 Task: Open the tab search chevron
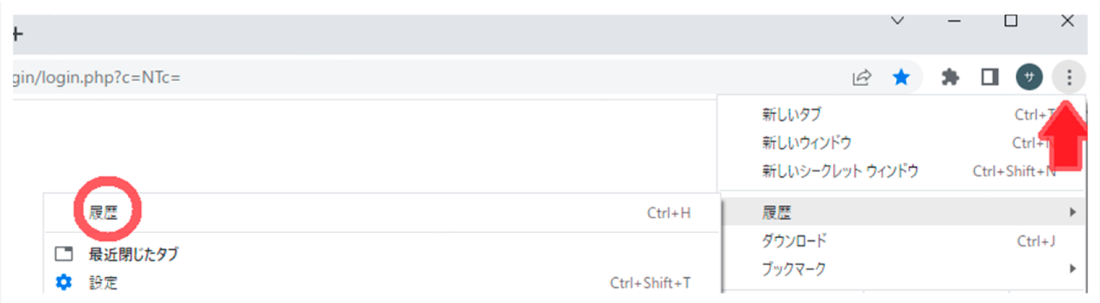click(x=898, y=21)
